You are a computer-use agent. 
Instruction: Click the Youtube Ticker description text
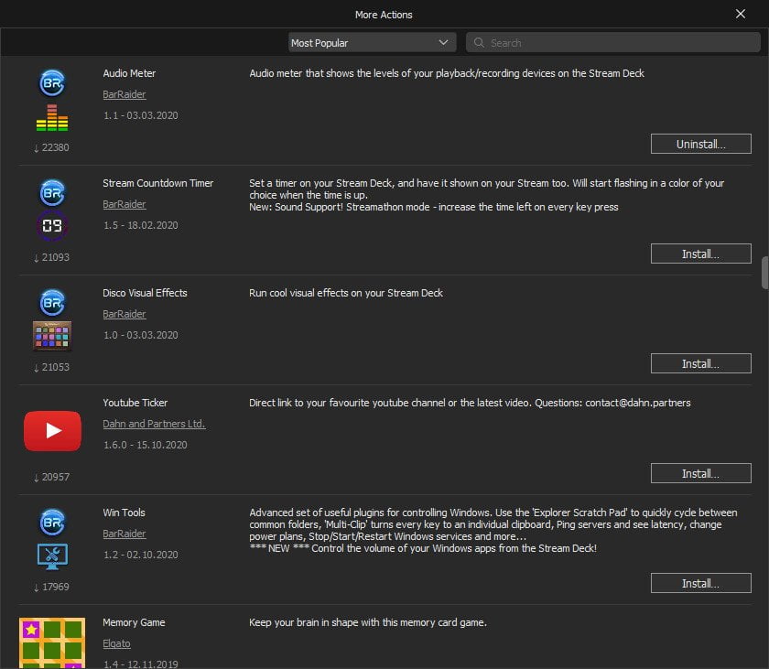(x=470, y=403)
